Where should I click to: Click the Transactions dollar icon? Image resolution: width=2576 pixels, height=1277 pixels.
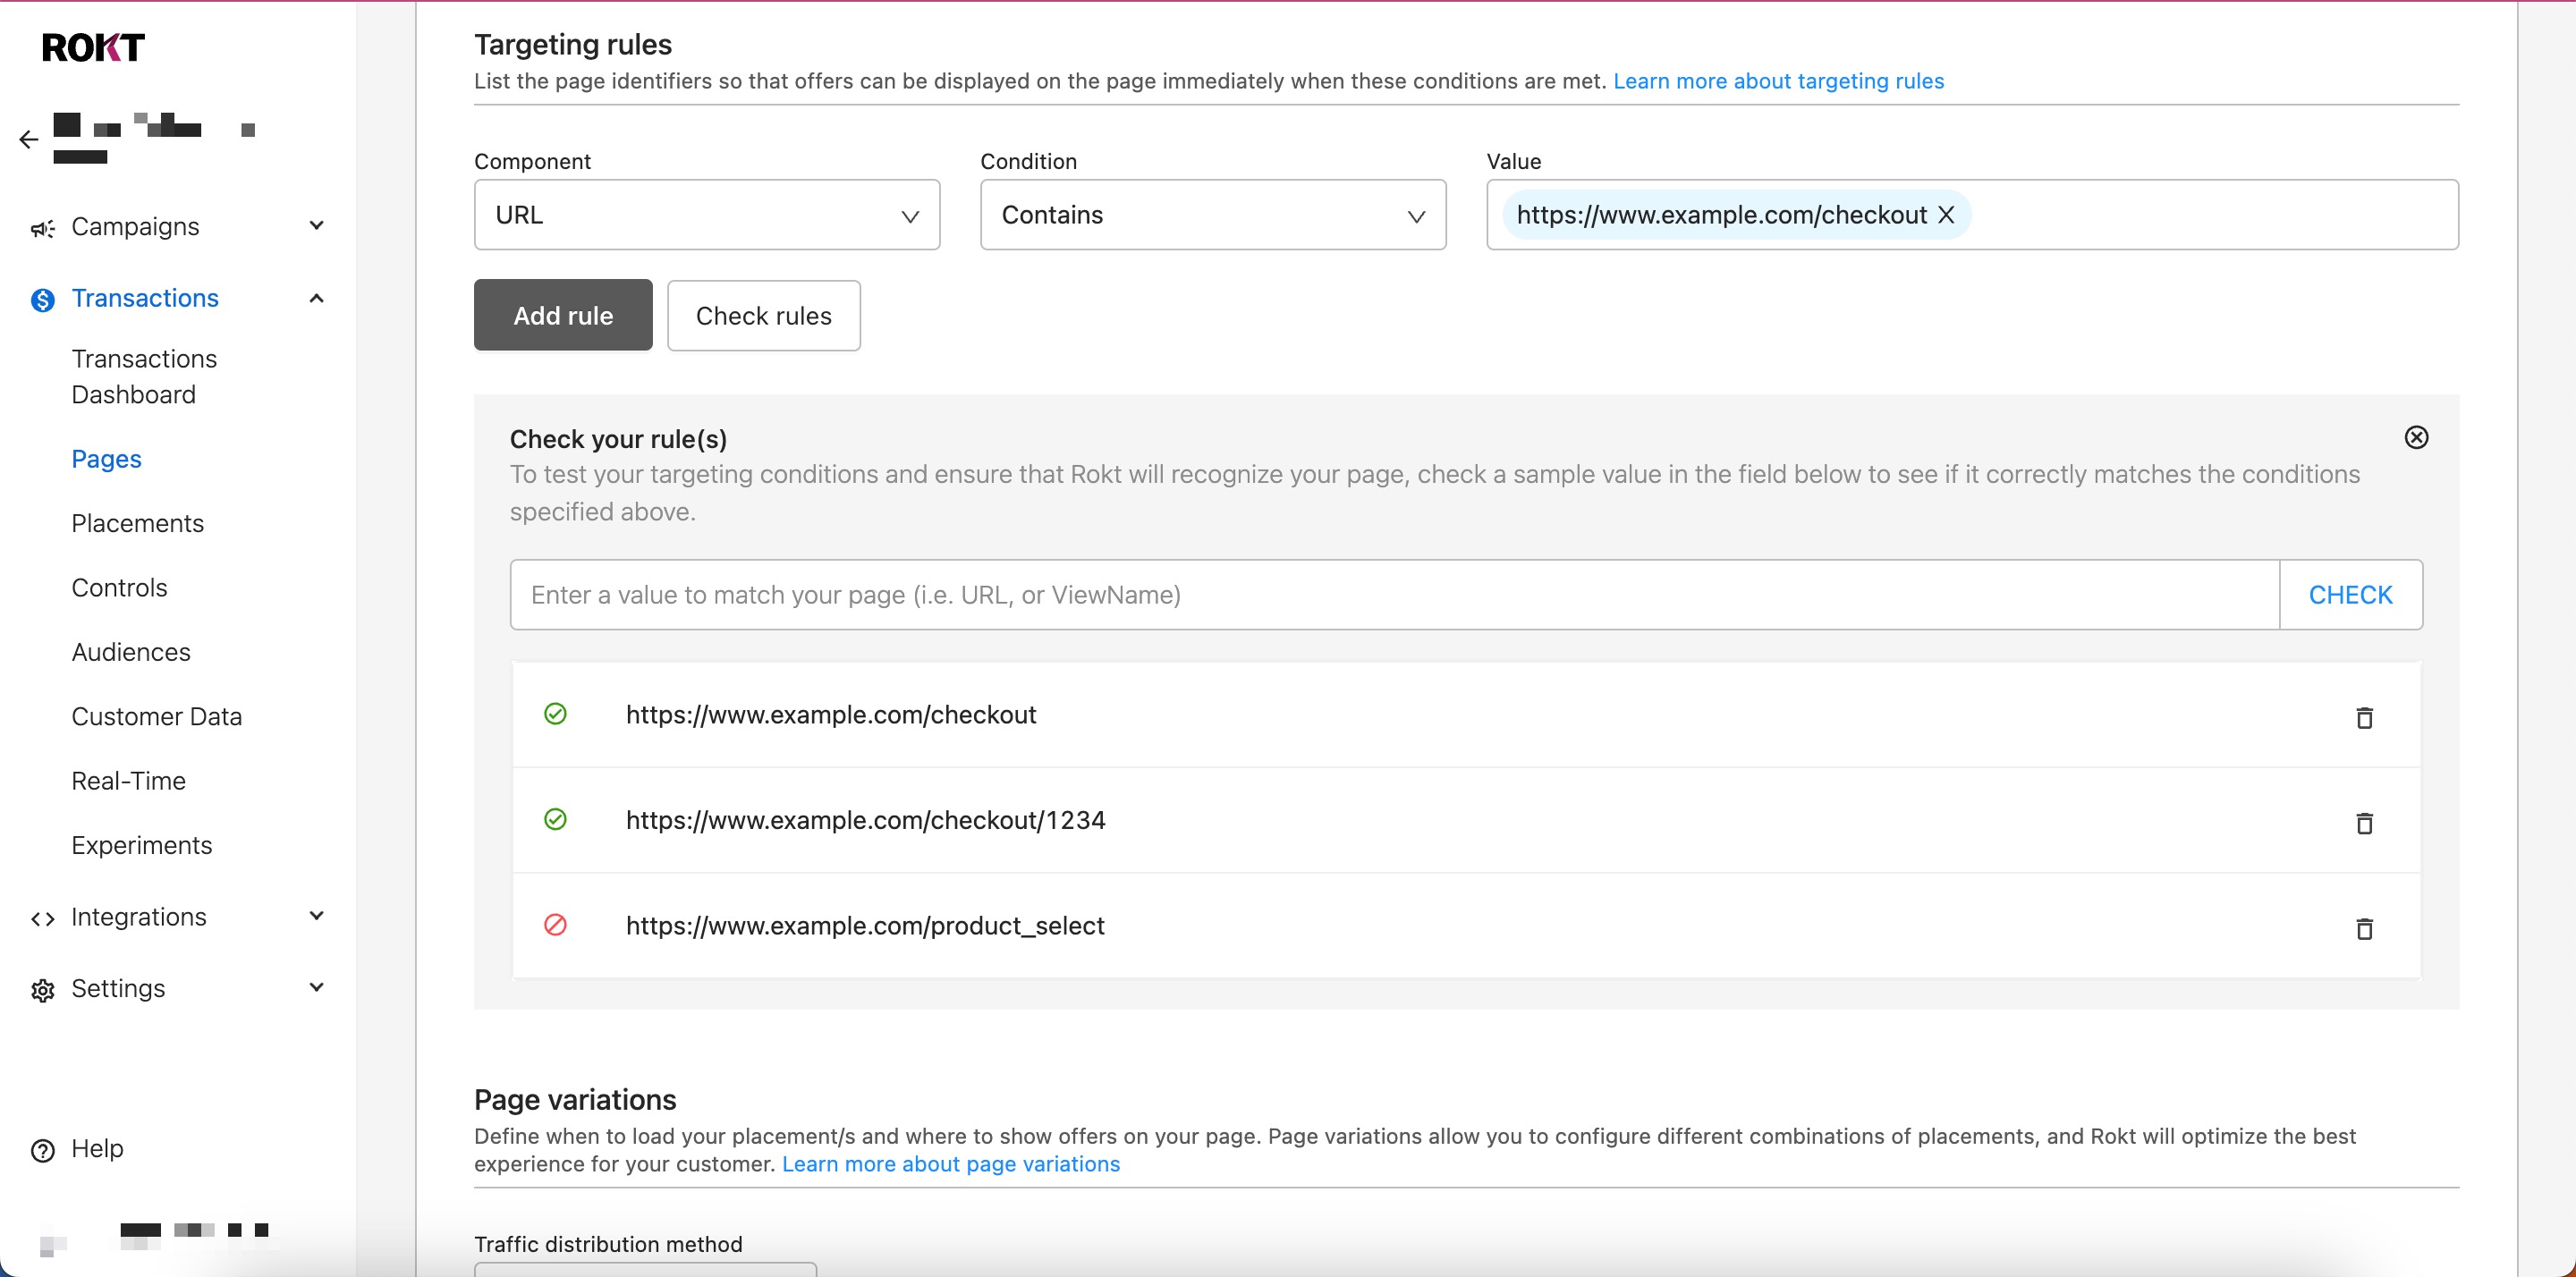(x=42, y=299)
